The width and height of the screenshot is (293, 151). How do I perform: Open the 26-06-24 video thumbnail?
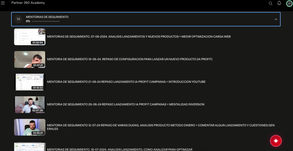click(30, 105)
